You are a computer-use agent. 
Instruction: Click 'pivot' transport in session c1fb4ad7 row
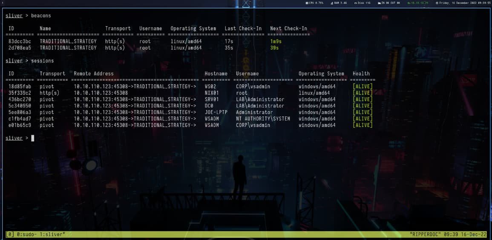coord(47,119)
